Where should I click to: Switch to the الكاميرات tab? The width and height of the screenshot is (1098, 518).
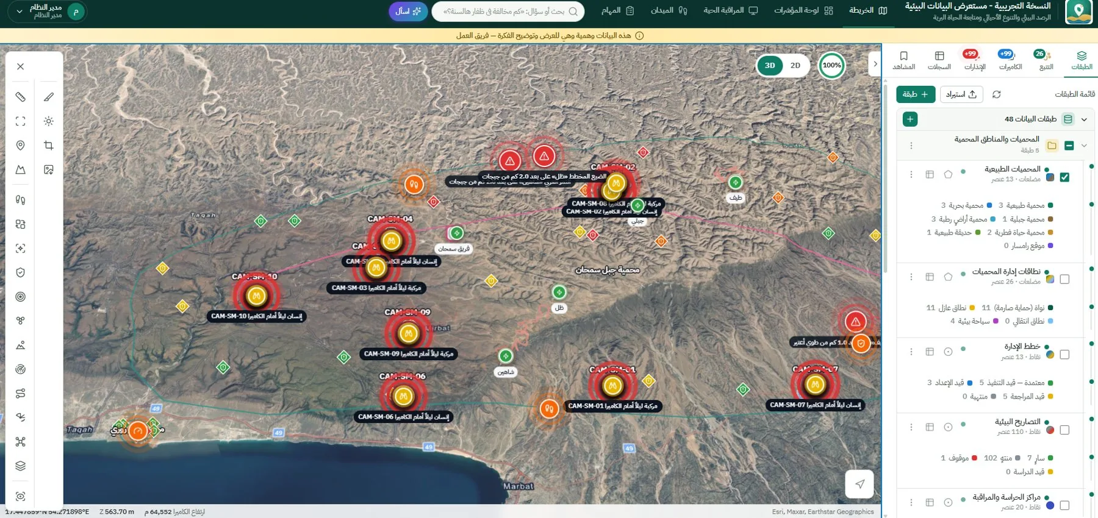tap(1010, 60)
